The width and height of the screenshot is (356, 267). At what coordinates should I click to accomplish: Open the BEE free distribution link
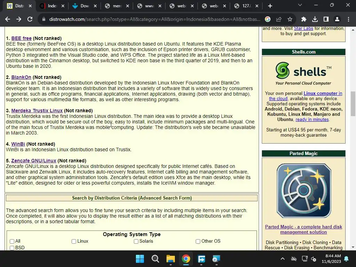(21, 38)
